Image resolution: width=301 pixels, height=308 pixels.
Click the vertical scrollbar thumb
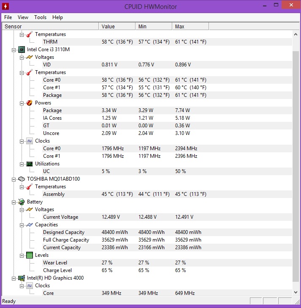(x=296, y=166)
